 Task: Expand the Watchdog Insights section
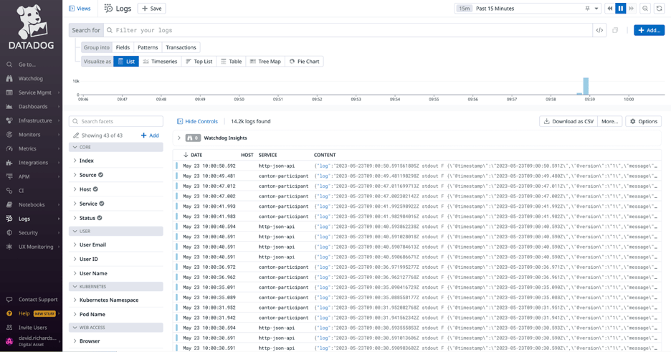[x=179, y=138]
